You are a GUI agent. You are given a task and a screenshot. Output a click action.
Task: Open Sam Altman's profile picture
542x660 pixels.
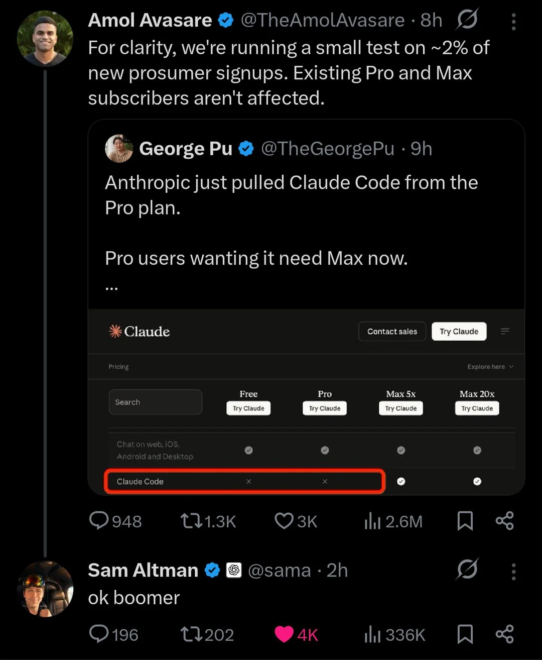point(45,589)
